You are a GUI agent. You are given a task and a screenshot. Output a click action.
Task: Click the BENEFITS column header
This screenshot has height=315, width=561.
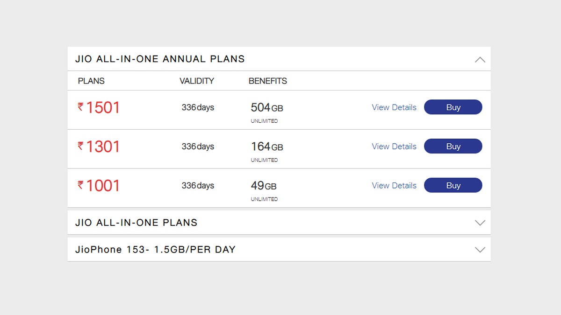[x=267, y=81]
